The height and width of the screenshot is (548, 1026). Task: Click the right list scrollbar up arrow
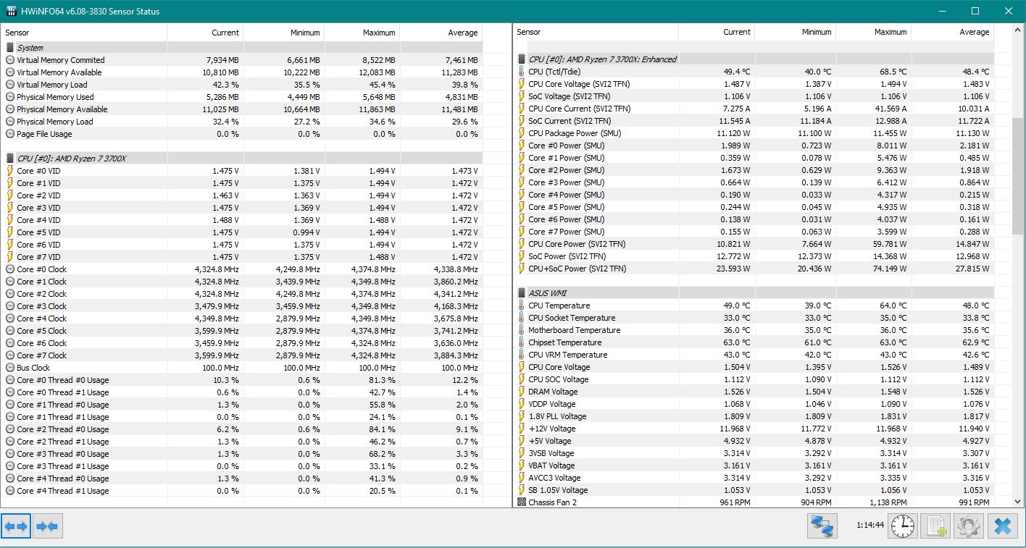(x=1018, y=31)
